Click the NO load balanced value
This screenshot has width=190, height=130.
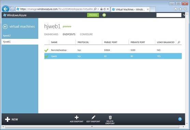159,50
